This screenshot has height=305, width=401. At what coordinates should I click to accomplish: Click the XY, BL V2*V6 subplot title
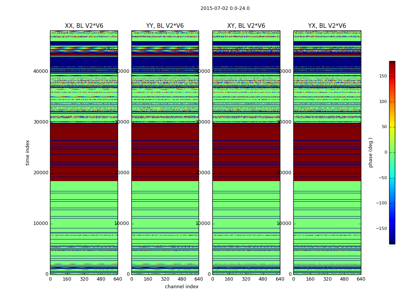point(246,26)
